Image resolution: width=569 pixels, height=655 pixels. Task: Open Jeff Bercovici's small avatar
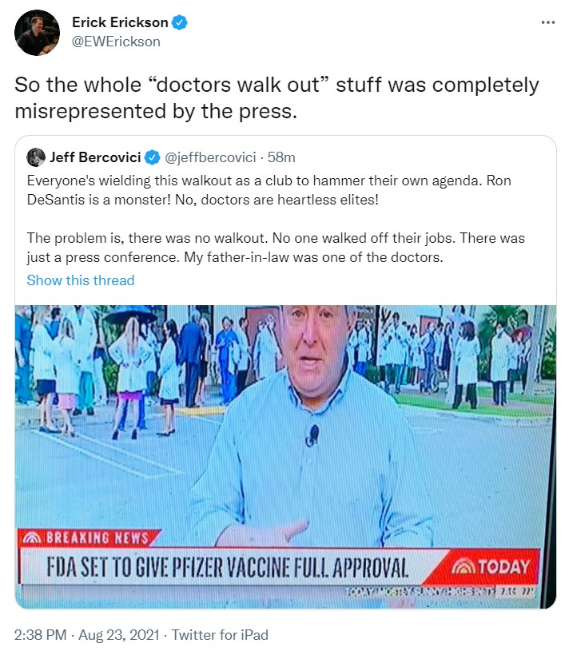pos(36,157)
